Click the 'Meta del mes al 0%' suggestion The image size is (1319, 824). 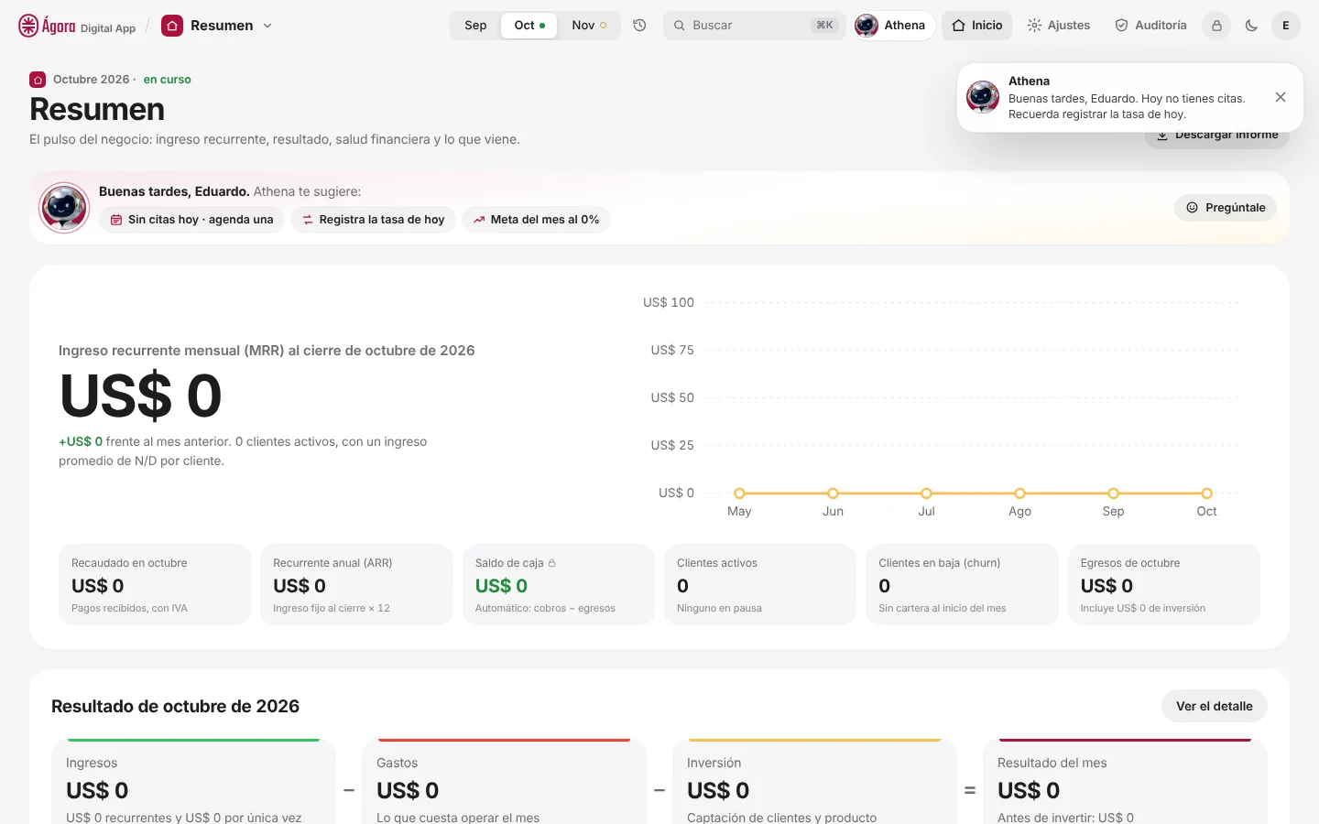click(536, 220)
